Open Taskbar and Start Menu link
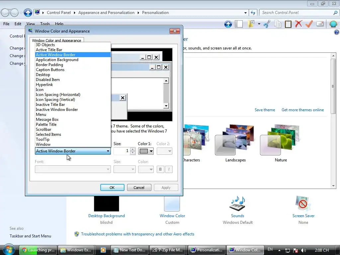340x255 pixels. [30, 236]
